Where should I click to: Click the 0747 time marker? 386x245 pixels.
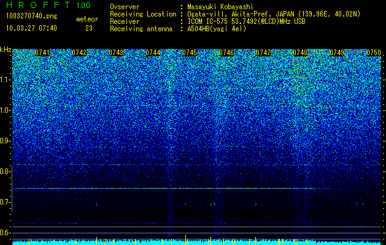click(263, 53)
